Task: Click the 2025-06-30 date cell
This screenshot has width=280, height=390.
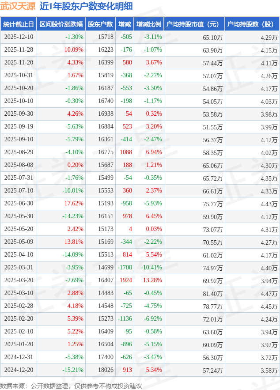Action: click(19, 204)
